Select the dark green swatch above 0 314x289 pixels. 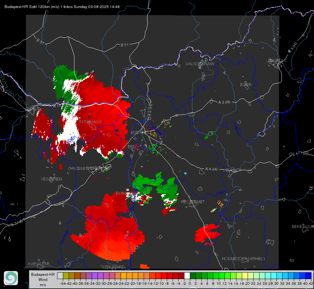193,276
